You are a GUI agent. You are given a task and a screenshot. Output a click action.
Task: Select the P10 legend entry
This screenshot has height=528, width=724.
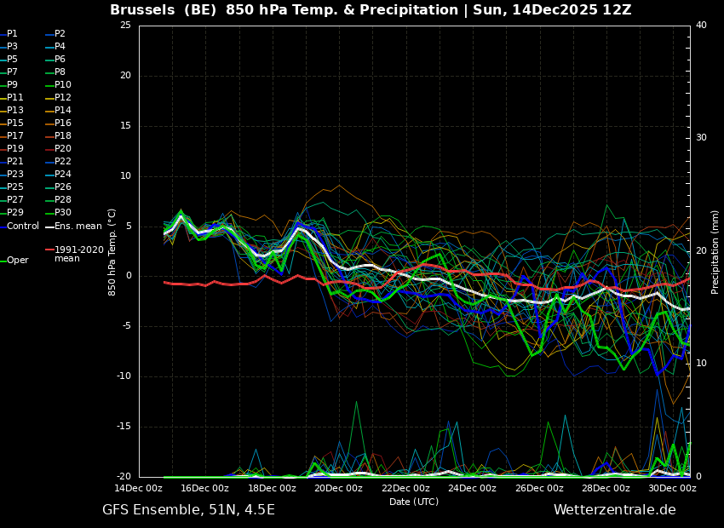click(63, 85)
